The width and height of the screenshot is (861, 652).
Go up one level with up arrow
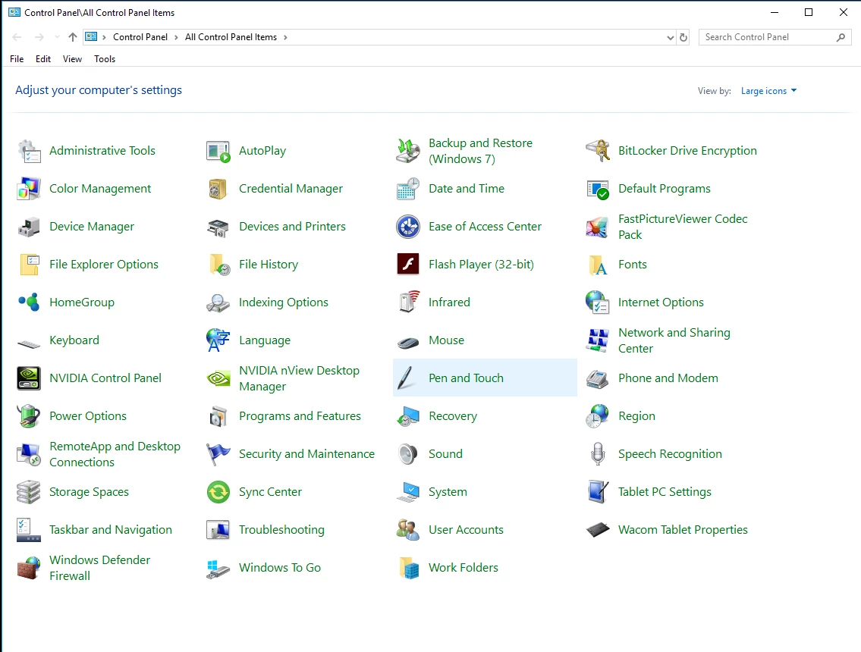coord(73,37)
